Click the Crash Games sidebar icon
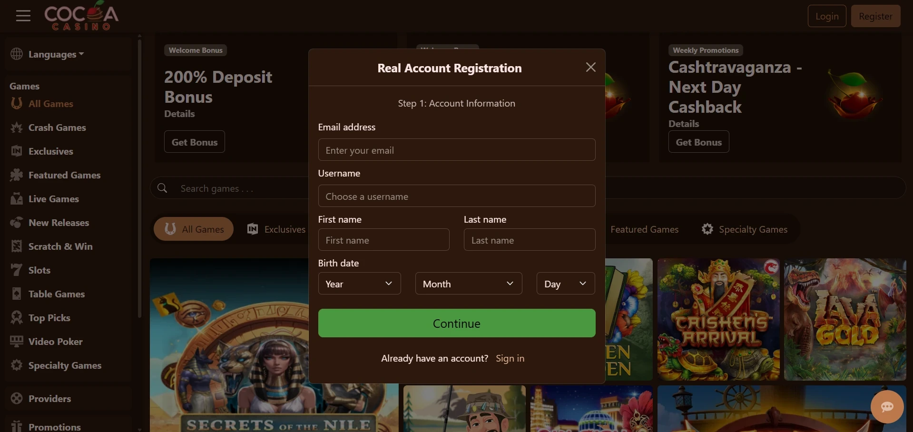This screenshot has height=432, width=913. 17,128
